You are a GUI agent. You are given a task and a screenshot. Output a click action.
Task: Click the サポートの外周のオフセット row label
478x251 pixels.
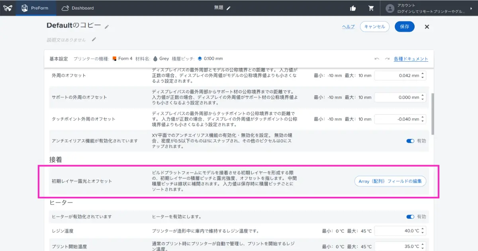(x=79, y=97)
